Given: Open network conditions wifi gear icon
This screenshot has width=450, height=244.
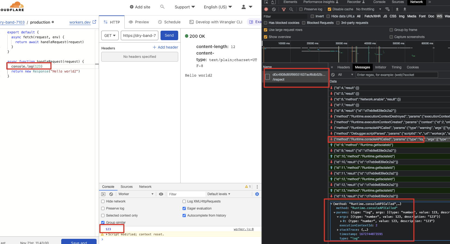Looking at the screenshot, I should coord(387,9).
